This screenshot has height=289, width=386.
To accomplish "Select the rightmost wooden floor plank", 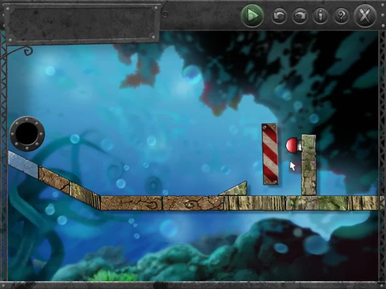I will pyautogui.click(x=362, y=203).
